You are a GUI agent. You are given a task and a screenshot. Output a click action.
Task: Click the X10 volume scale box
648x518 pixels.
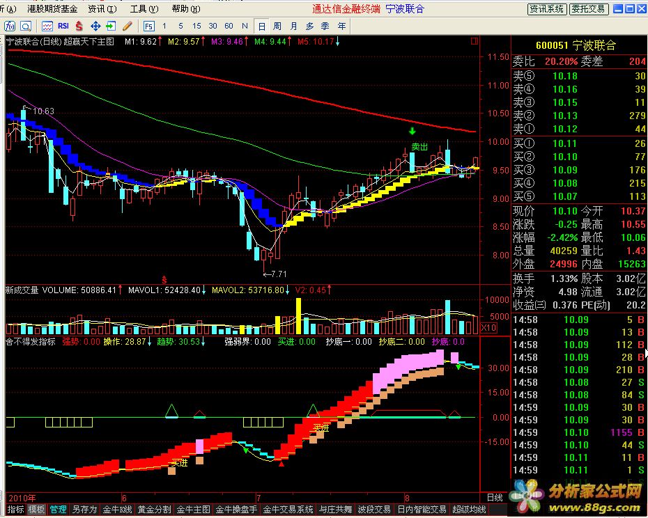pyautogui.click(x=489, y=327)
